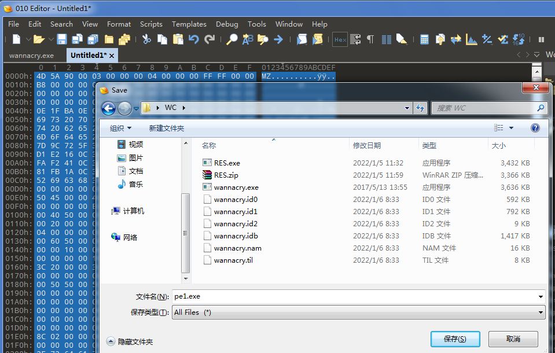Cut selection with the scissors icon

146,39
